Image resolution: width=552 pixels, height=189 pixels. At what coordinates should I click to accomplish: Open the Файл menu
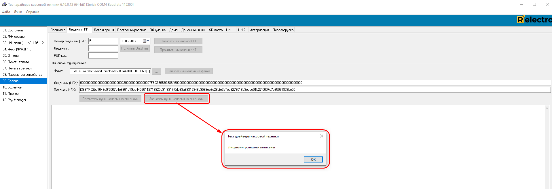point(6,12)
